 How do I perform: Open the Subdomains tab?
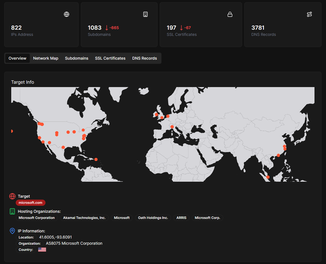(x=76, y=58)
